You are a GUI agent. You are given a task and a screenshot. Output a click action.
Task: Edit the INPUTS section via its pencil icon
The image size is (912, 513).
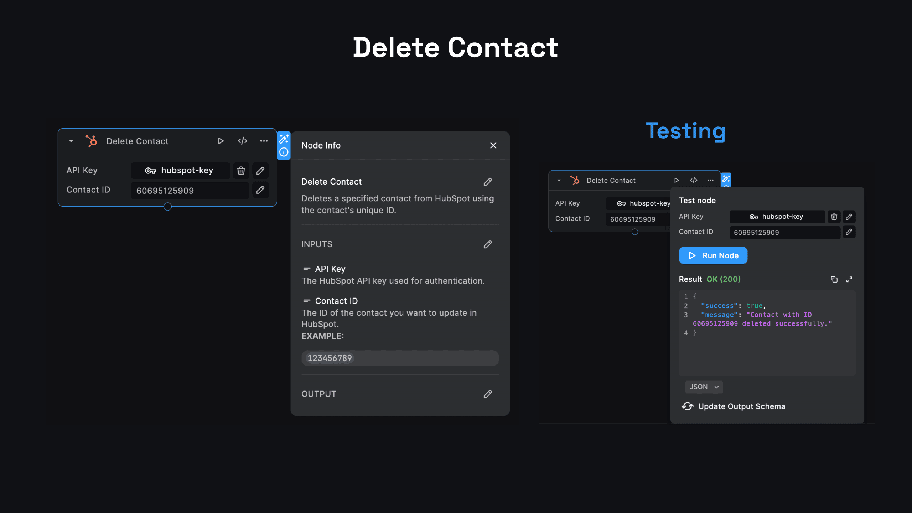pyautogui.click(x=487, y=244)
